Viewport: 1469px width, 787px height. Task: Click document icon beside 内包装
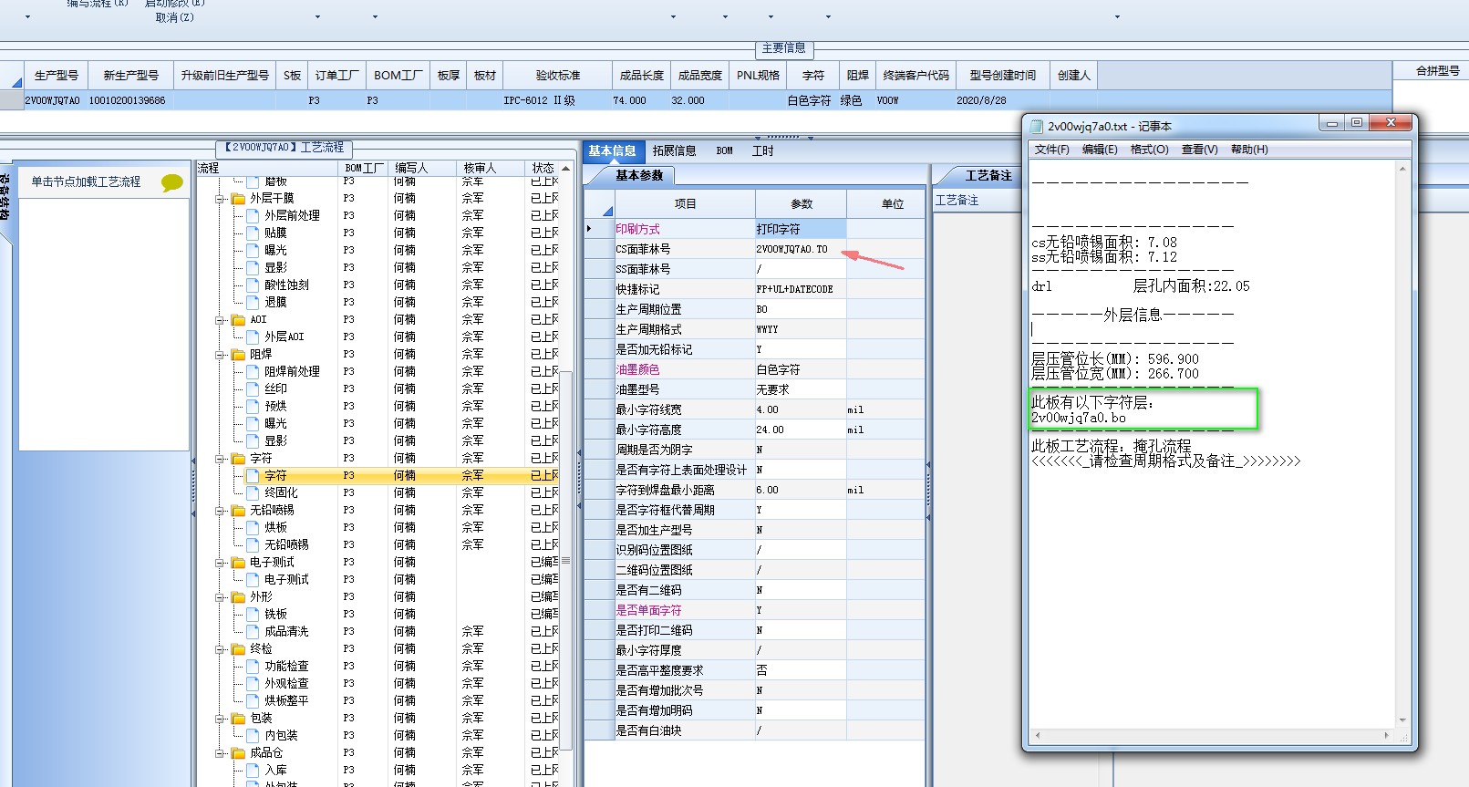[x=253, y=735]
